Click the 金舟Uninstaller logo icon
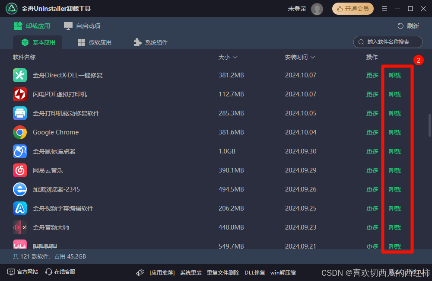This screenshot has height=281, width=432. click(x=12, y=9)
